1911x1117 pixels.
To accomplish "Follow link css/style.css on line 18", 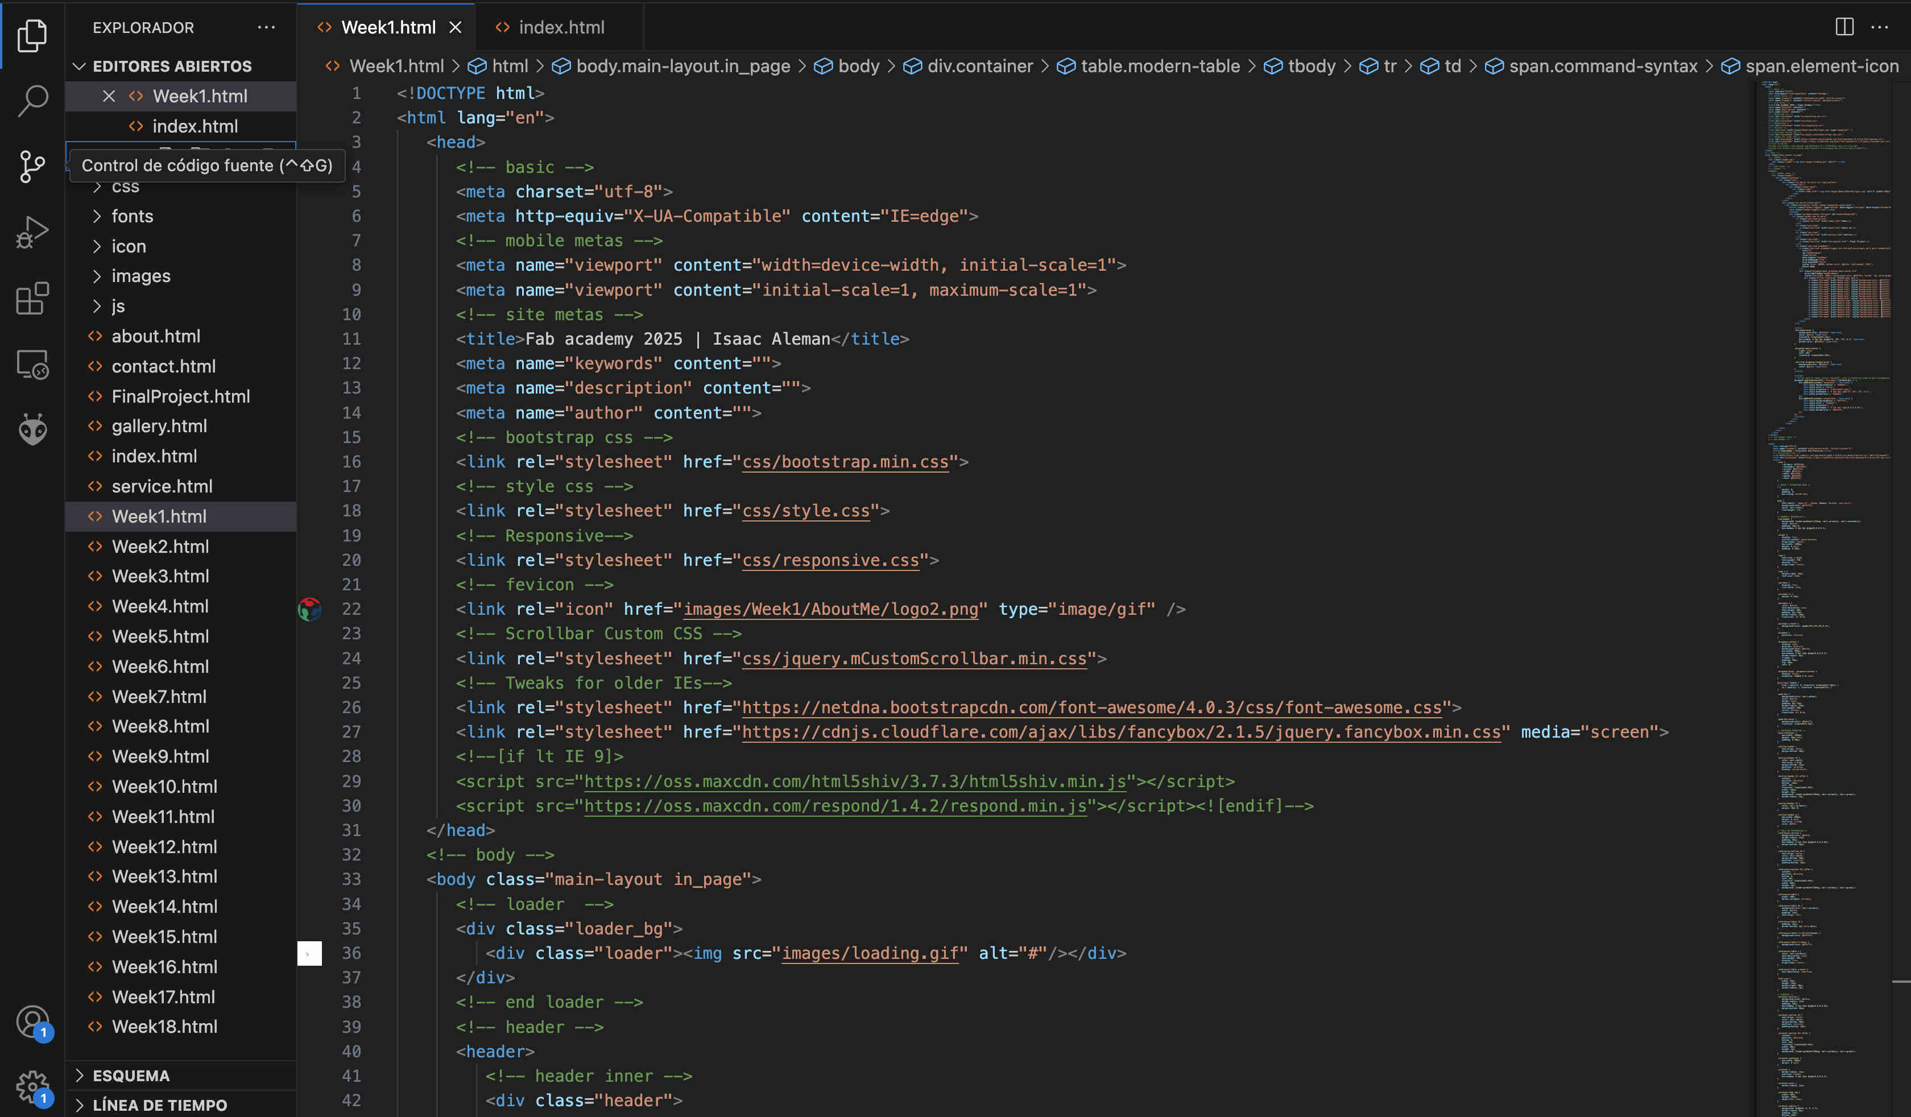I will pyautogui.click(x=805, y=511).
